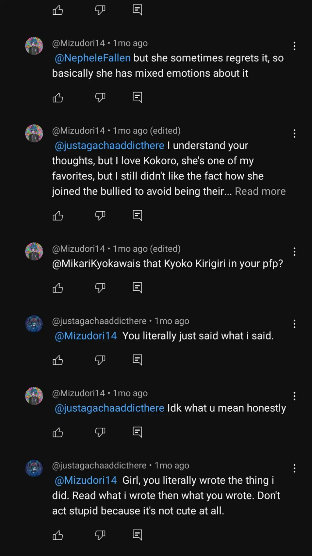Open three-dot menu on 'Idk what u mean' comment
Viewport: 312px width, 556px height.
click(294, 396)
